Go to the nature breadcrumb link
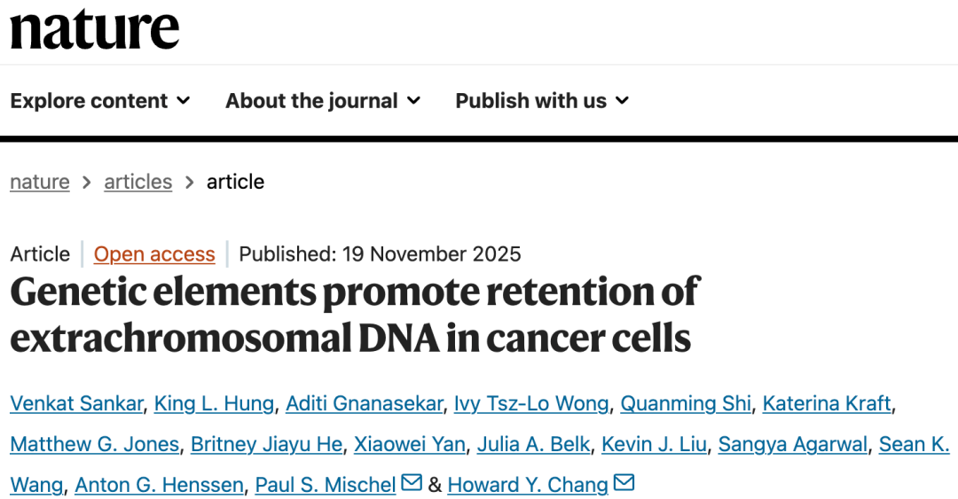 coord(40,182)
